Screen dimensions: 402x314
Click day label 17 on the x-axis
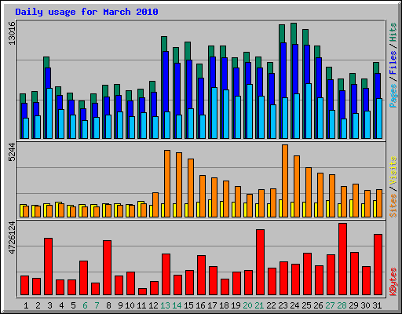(212, 305)
